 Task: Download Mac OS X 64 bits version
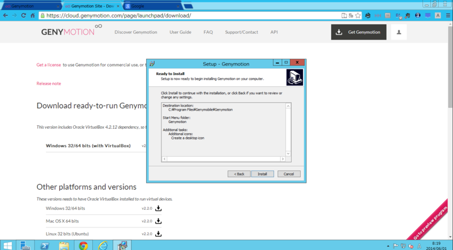(x=159, y=221)
